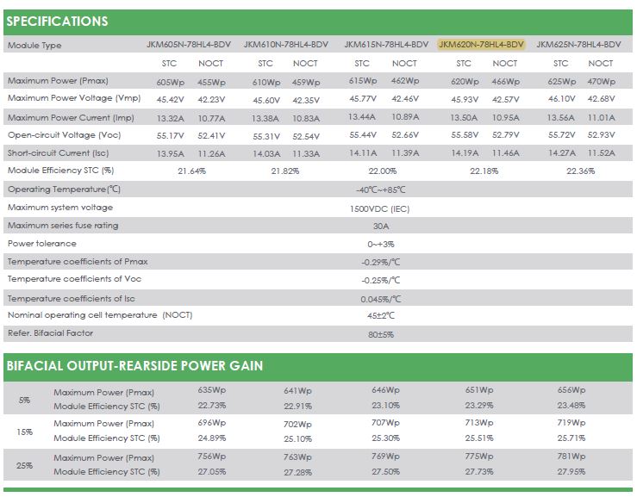Click the Temperature coefficients of Pmax label
Screen dimensions: 637x497
(78, 261)
